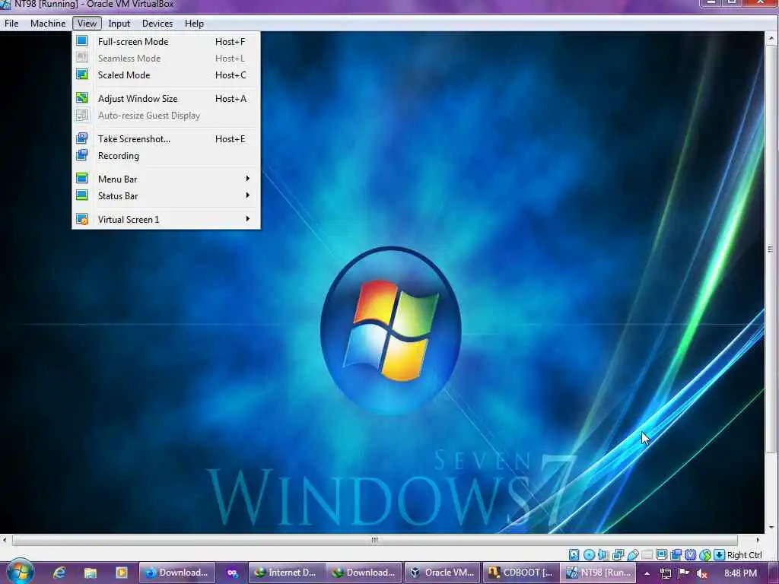779x584 pixels.
Task: Open the File menu
Action: coord(11,24)
